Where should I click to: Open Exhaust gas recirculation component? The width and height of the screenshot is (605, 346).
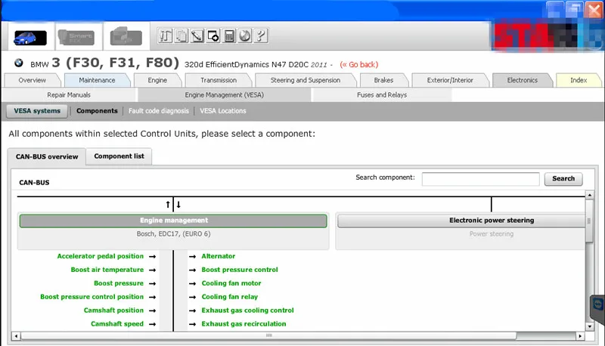pos(244,323)
